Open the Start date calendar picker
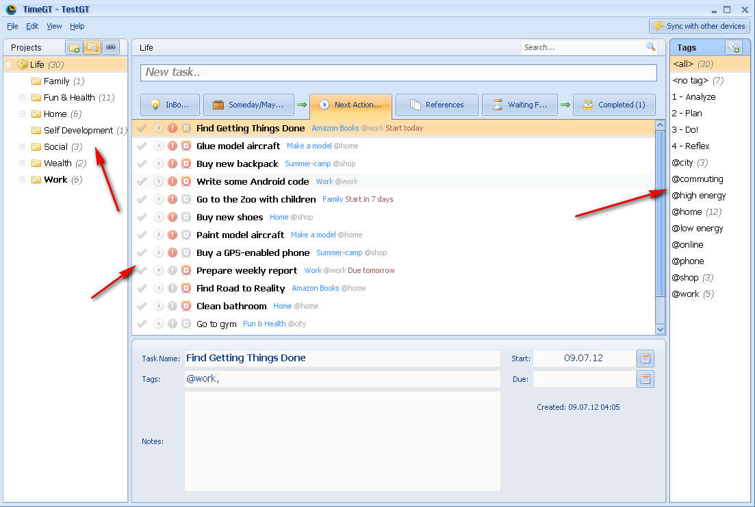 (x=645, y=359)
